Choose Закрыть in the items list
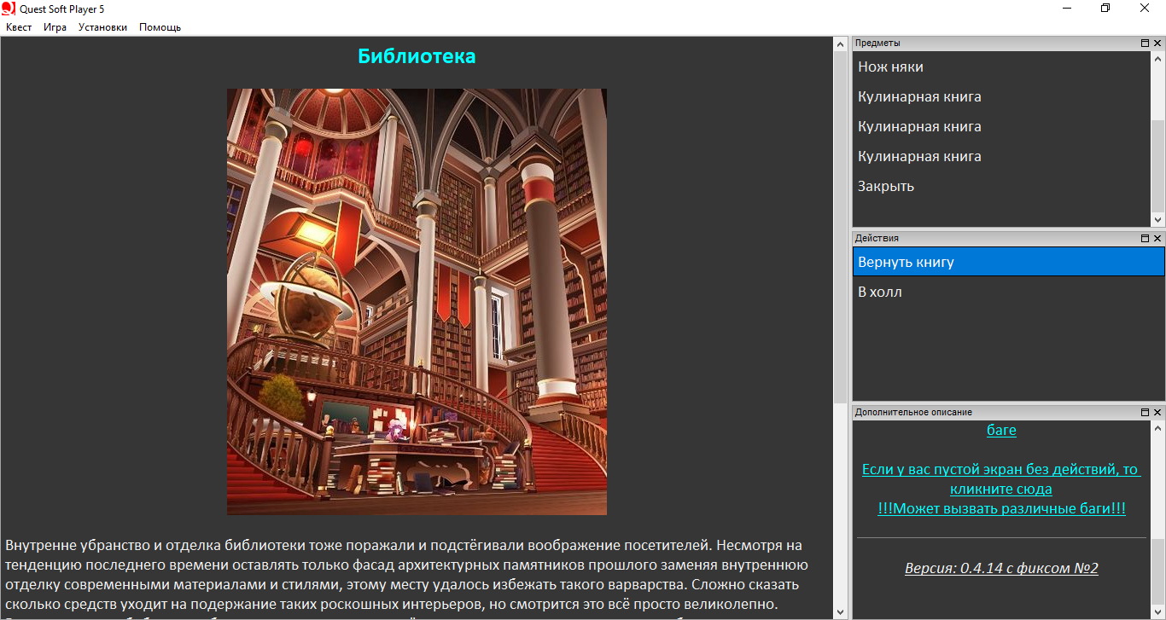The width and height of the screenshot is (1166, 620). pos(886,186)
